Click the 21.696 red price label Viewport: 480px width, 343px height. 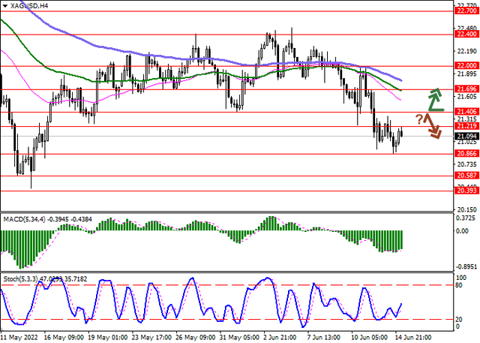coord(467,89)
